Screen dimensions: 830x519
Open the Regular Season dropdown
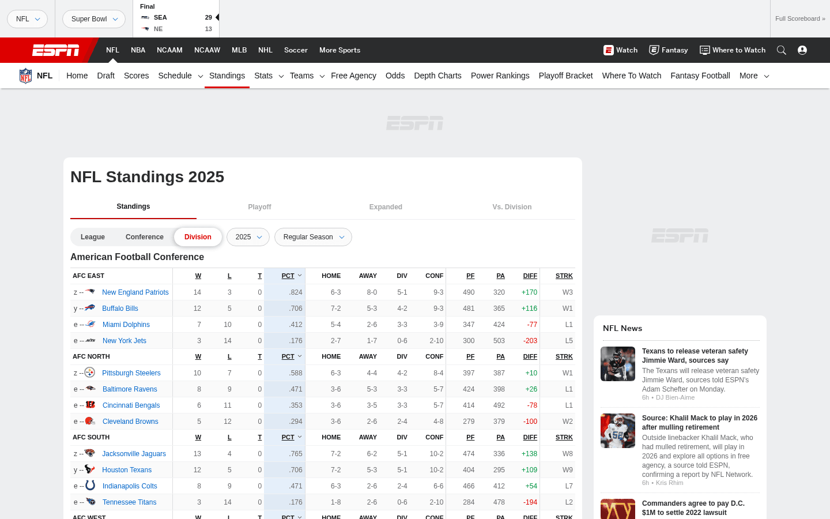tap(313, 236)
